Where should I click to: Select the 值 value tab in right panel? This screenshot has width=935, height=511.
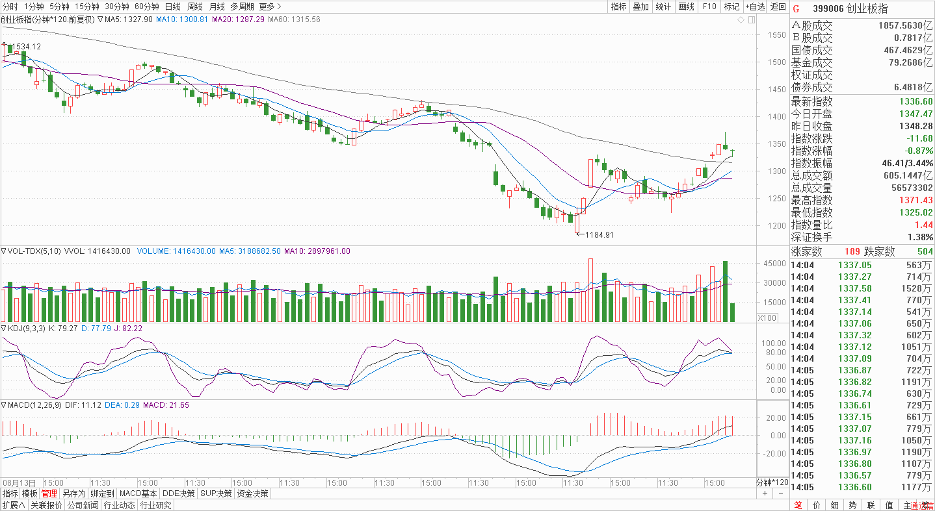[889, 505]
